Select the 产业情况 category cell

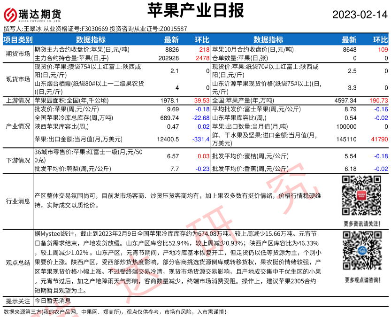(18, 126)
